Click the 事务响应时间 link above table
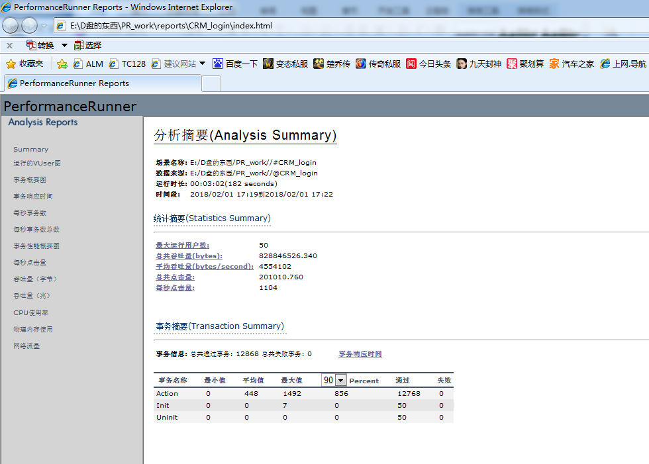 pos(360,354)
